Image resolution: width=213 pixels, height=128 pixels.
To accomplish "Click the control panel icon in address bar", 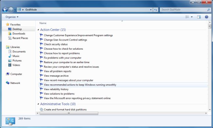I will pos(19,10).
